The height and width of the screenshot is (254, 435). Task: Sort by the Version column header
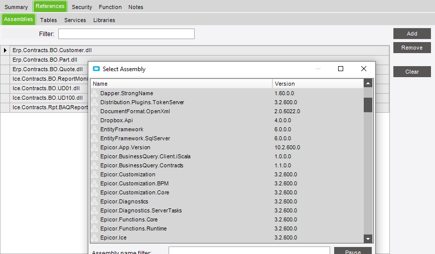[x=318, y=84]
